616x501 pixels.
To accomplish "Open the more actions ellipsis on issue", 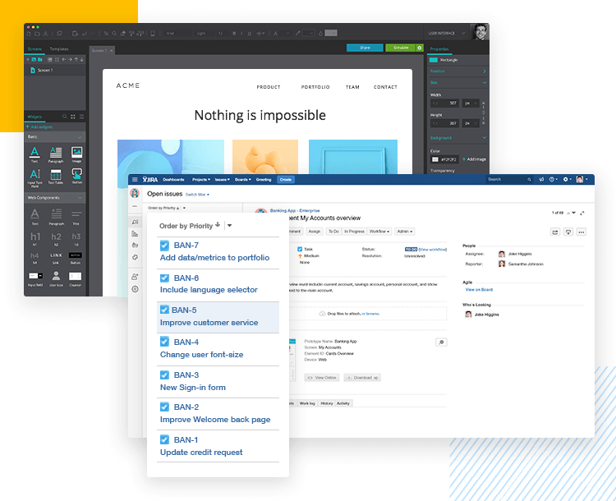I will 582,232.
